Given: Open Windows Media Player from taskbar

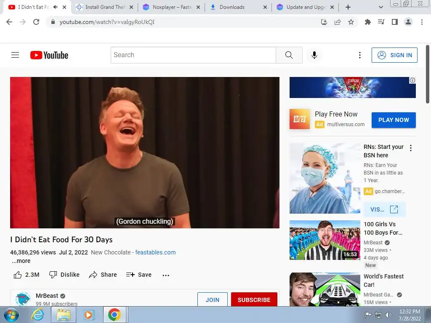Looking at the screenshot, I should coord(89,315).
